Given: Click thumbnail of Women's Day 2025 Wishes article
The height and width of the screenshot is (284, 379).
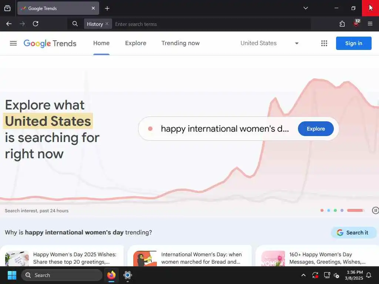Looking at the screenshot, I should (x=17, y=258).
